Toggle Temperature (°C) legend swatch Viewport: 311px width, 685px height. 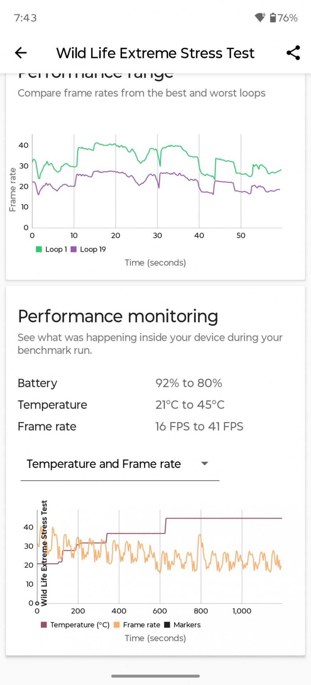pyautogui.click(x=44, y=625)
